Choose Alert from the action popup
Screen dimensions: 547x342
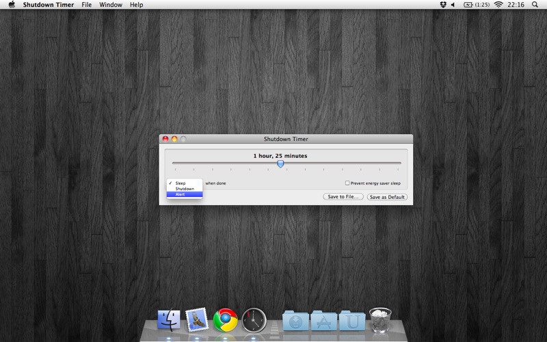pos(185,194)
